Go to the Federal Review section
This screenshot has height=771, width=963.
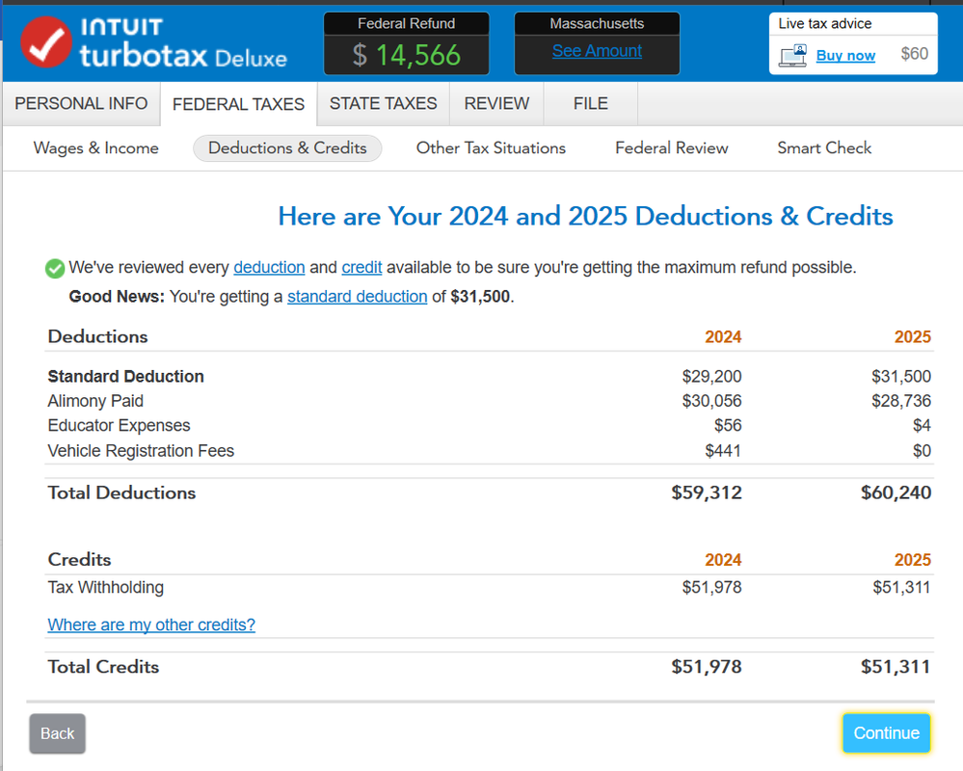coord(671,147)
